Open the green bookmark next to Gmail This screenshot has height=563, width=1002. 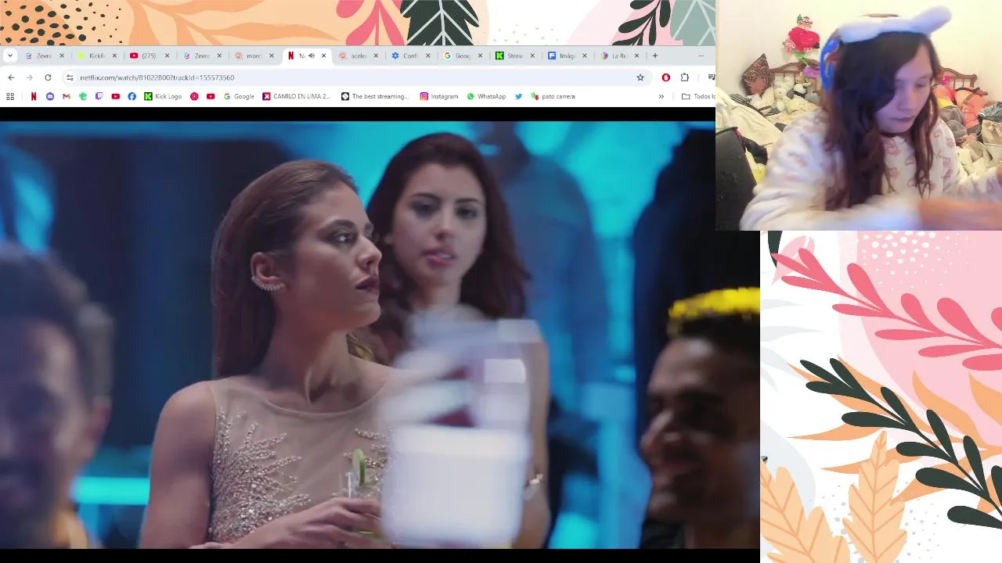point(83,96)
